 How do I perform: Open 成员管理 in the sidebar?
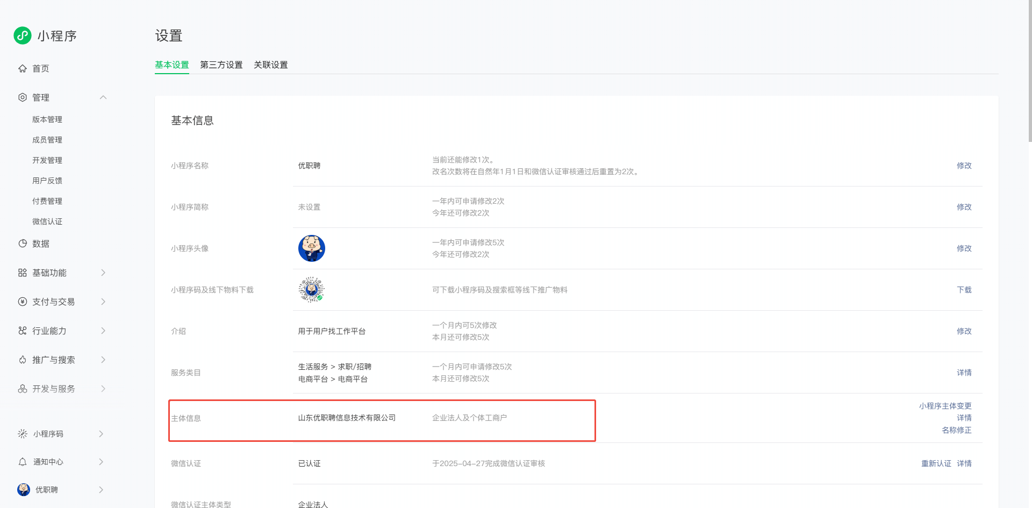click(x=47, y=140)
